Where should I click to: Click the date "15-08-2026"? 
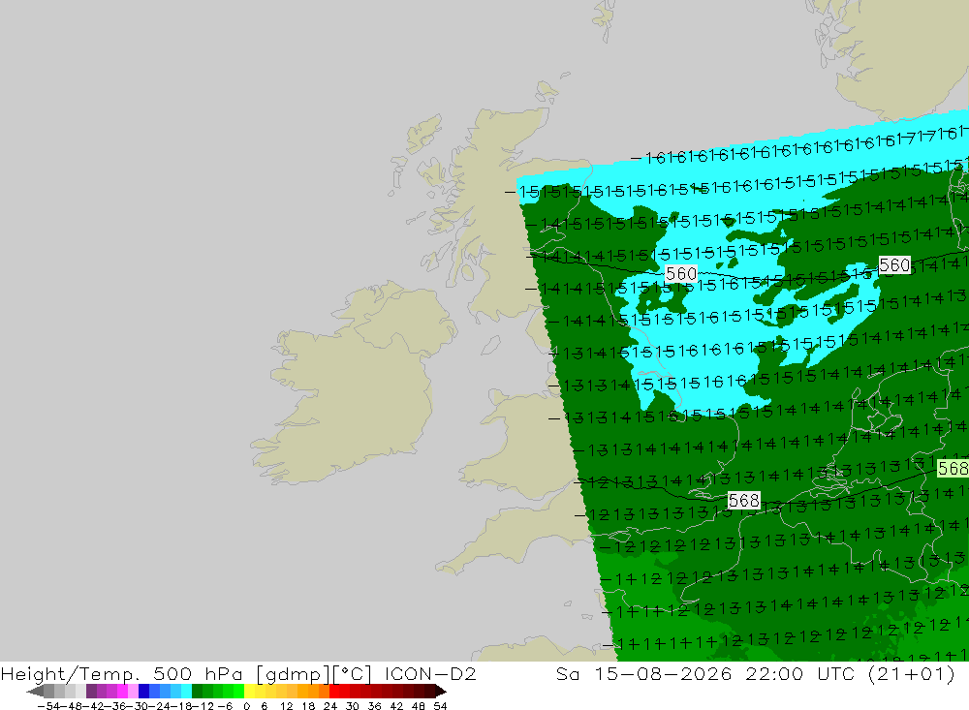coord(663,673)
